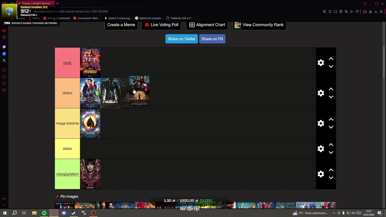The image size is (386, 217).
Task: Open Steam from the taskbar
Action: tap(74, 213)
